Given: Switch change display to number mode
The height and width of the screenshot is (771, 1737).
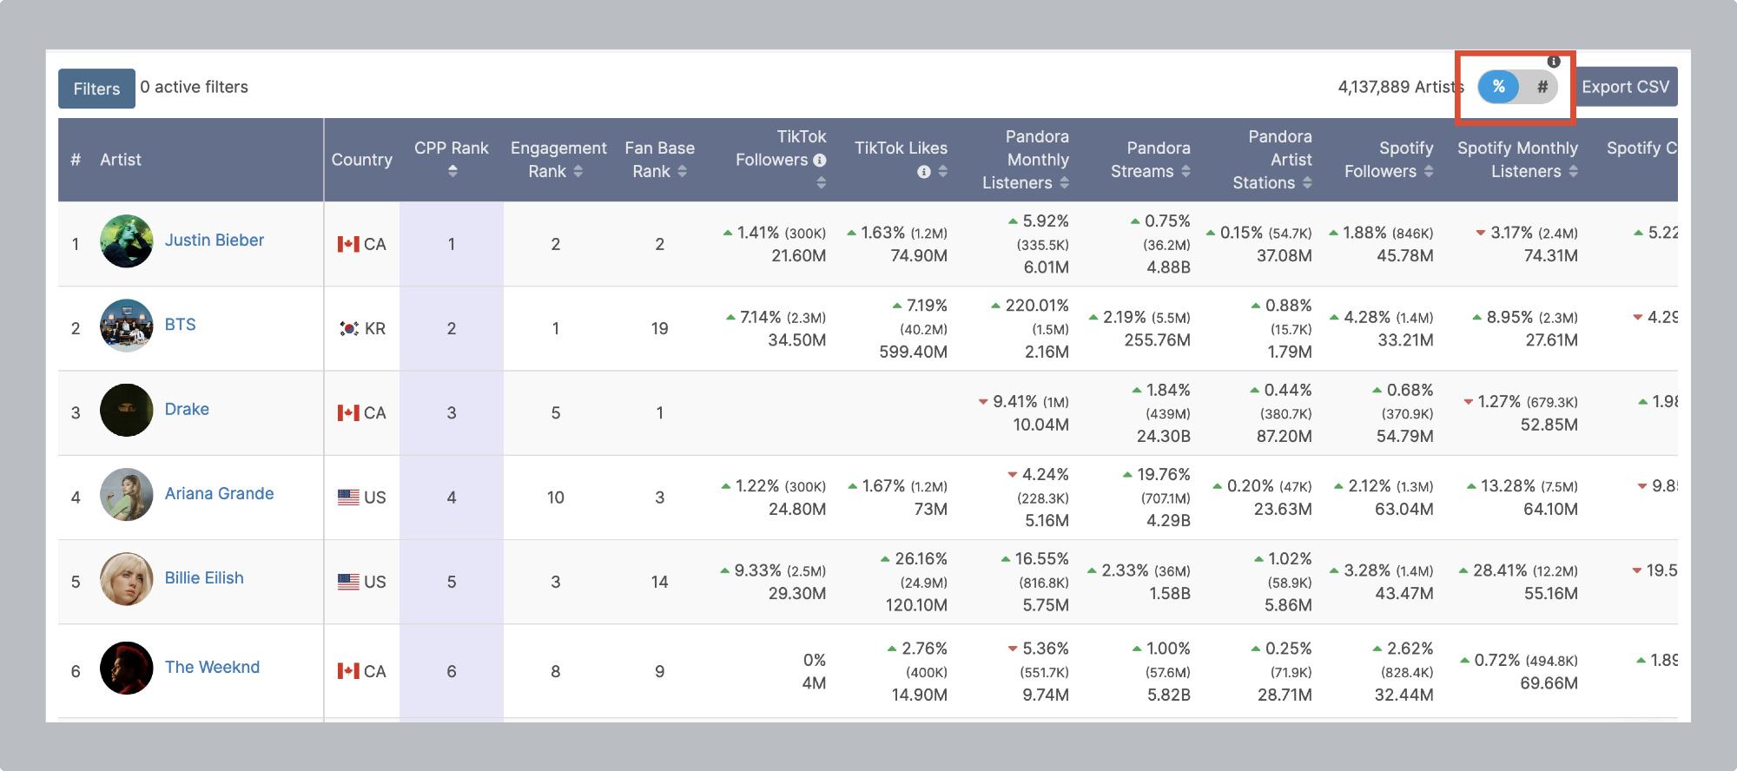Looking at the screenshot, I should coord(1542,87).
